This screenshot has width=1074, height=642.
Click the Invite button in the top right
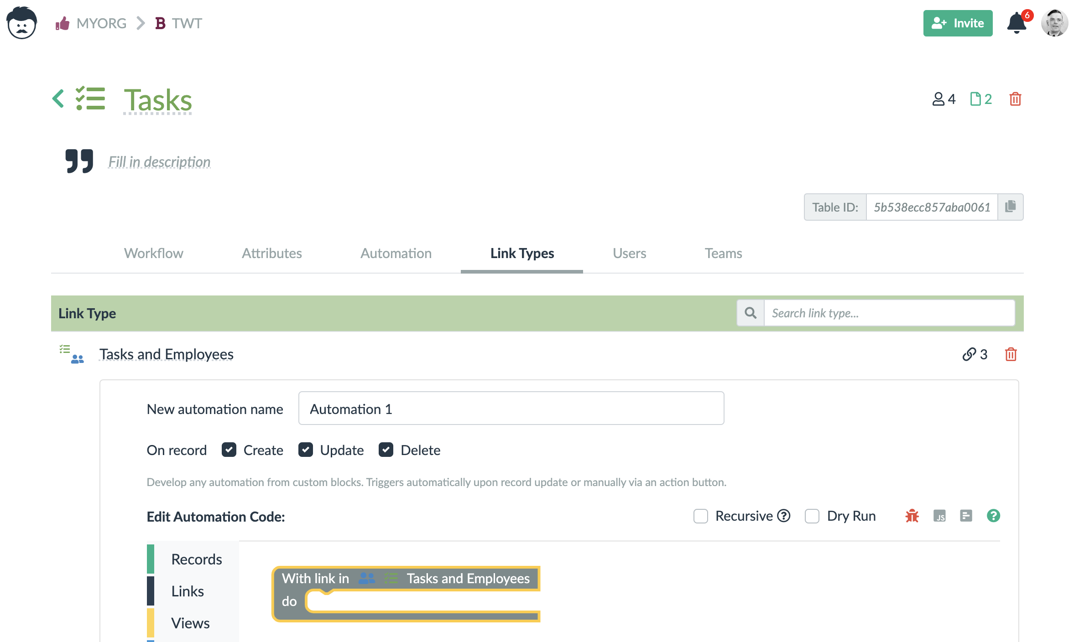point(959,23)
